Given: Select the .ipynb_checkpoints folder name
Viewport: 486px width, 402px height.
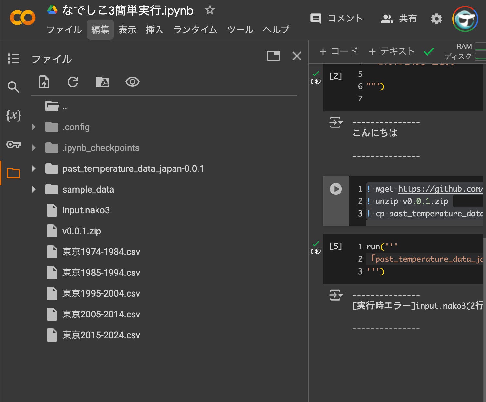Looking at the screenshot, I should tap(101, 148).
